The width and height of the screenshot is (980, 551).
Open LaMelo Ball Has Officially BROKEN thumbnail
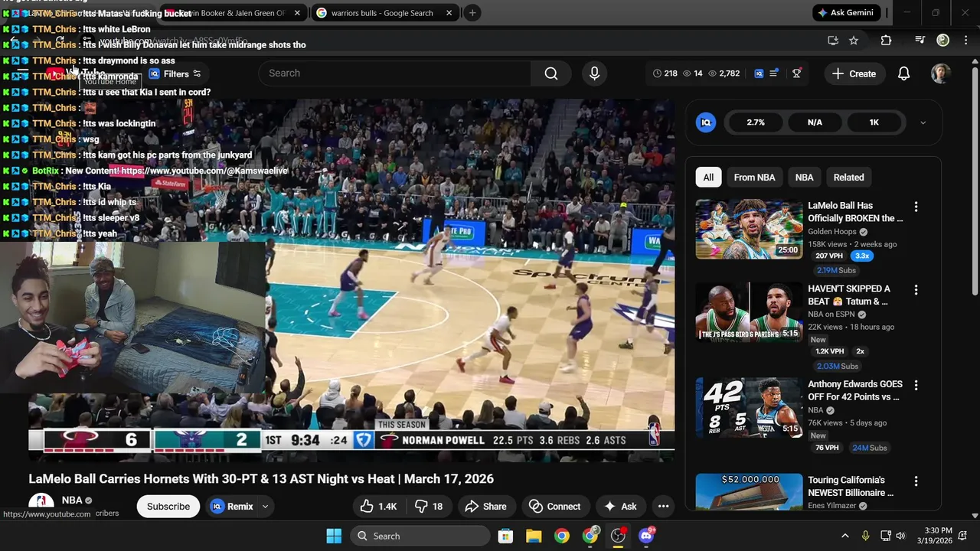(x=749, y=230)
